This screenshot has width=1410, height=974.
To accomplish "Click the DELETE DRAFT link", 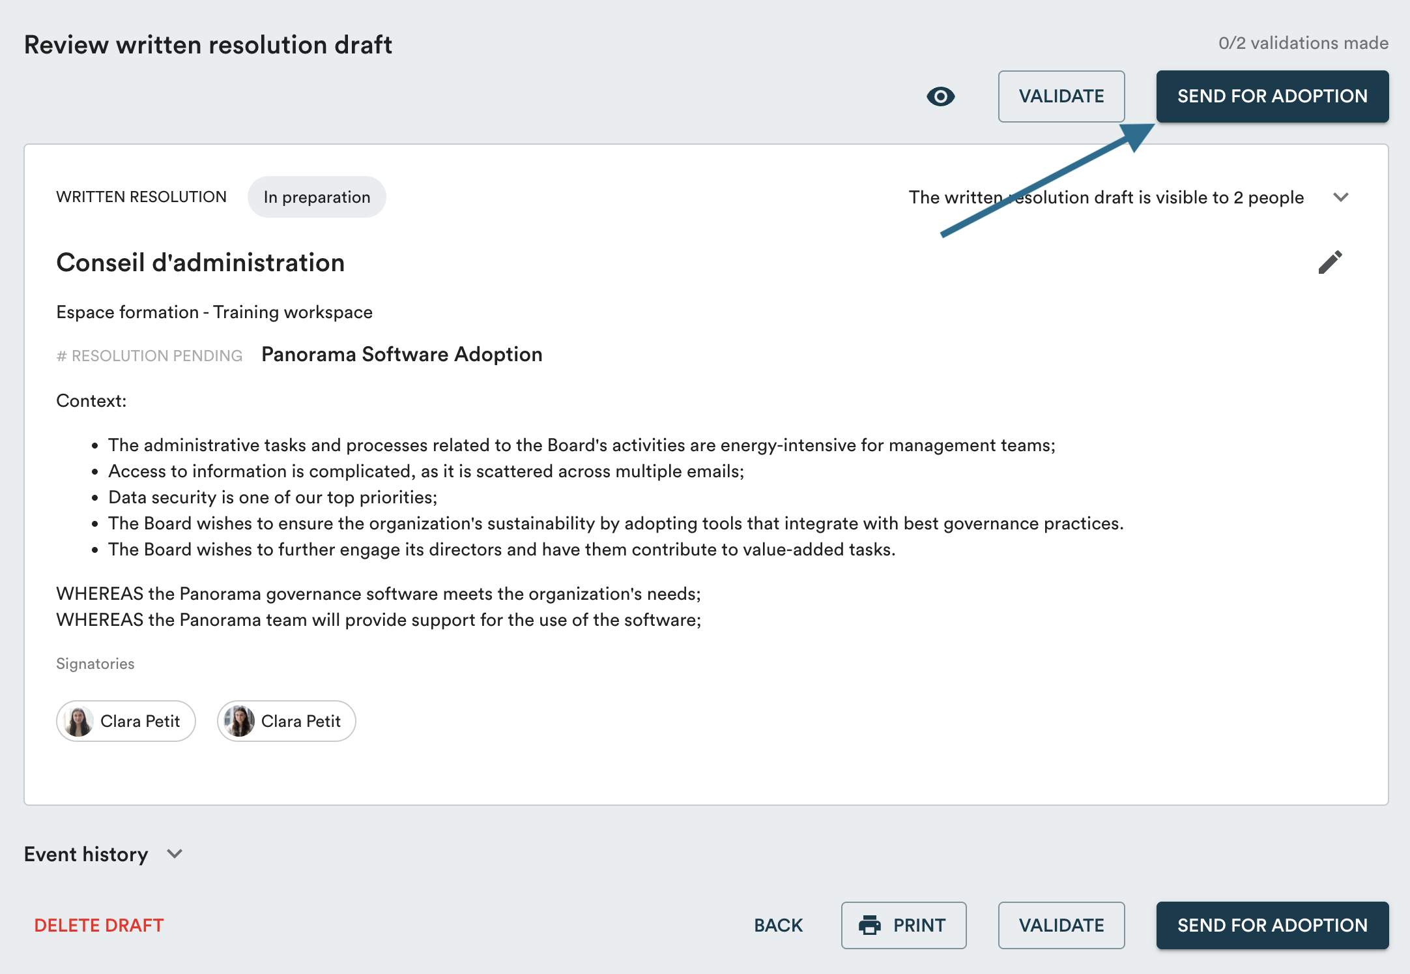I will tap(99, 925).
